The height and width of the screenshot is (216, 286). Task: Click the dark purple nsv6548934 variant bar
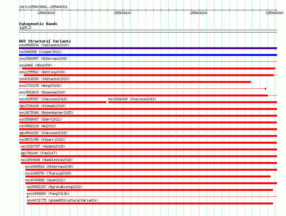[148, 48]
